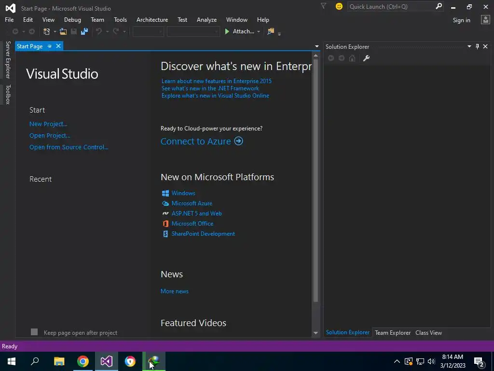Click the Navigate Forward toolbar icon
The height and width of the screenshot is (371, 494).
tap(32, 31)
